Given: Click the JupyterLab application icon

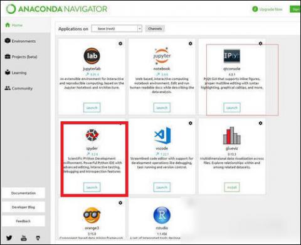Looking at the screenshot, I should pos(92,56).
